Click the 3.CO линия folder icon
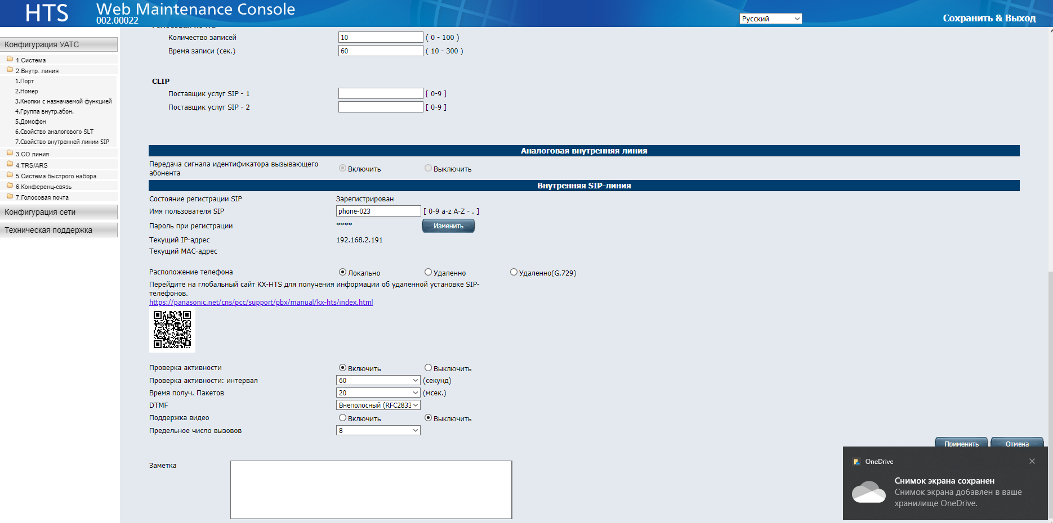The width and height of the screenshot is (1053, 523). click(x=10, y=153)
